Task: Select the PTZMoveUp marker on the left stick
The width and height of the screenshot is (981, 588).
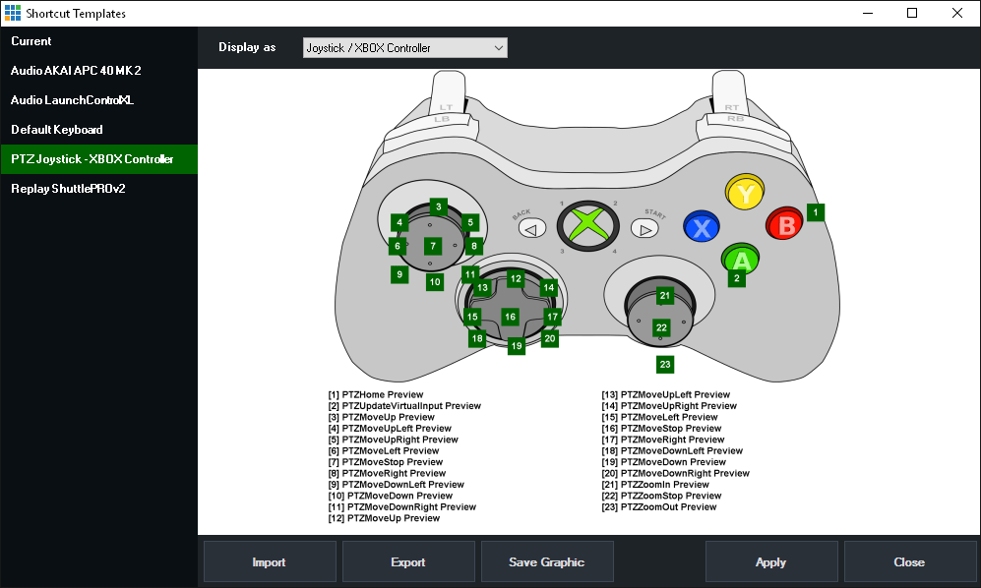Action: tap(437, 206)
